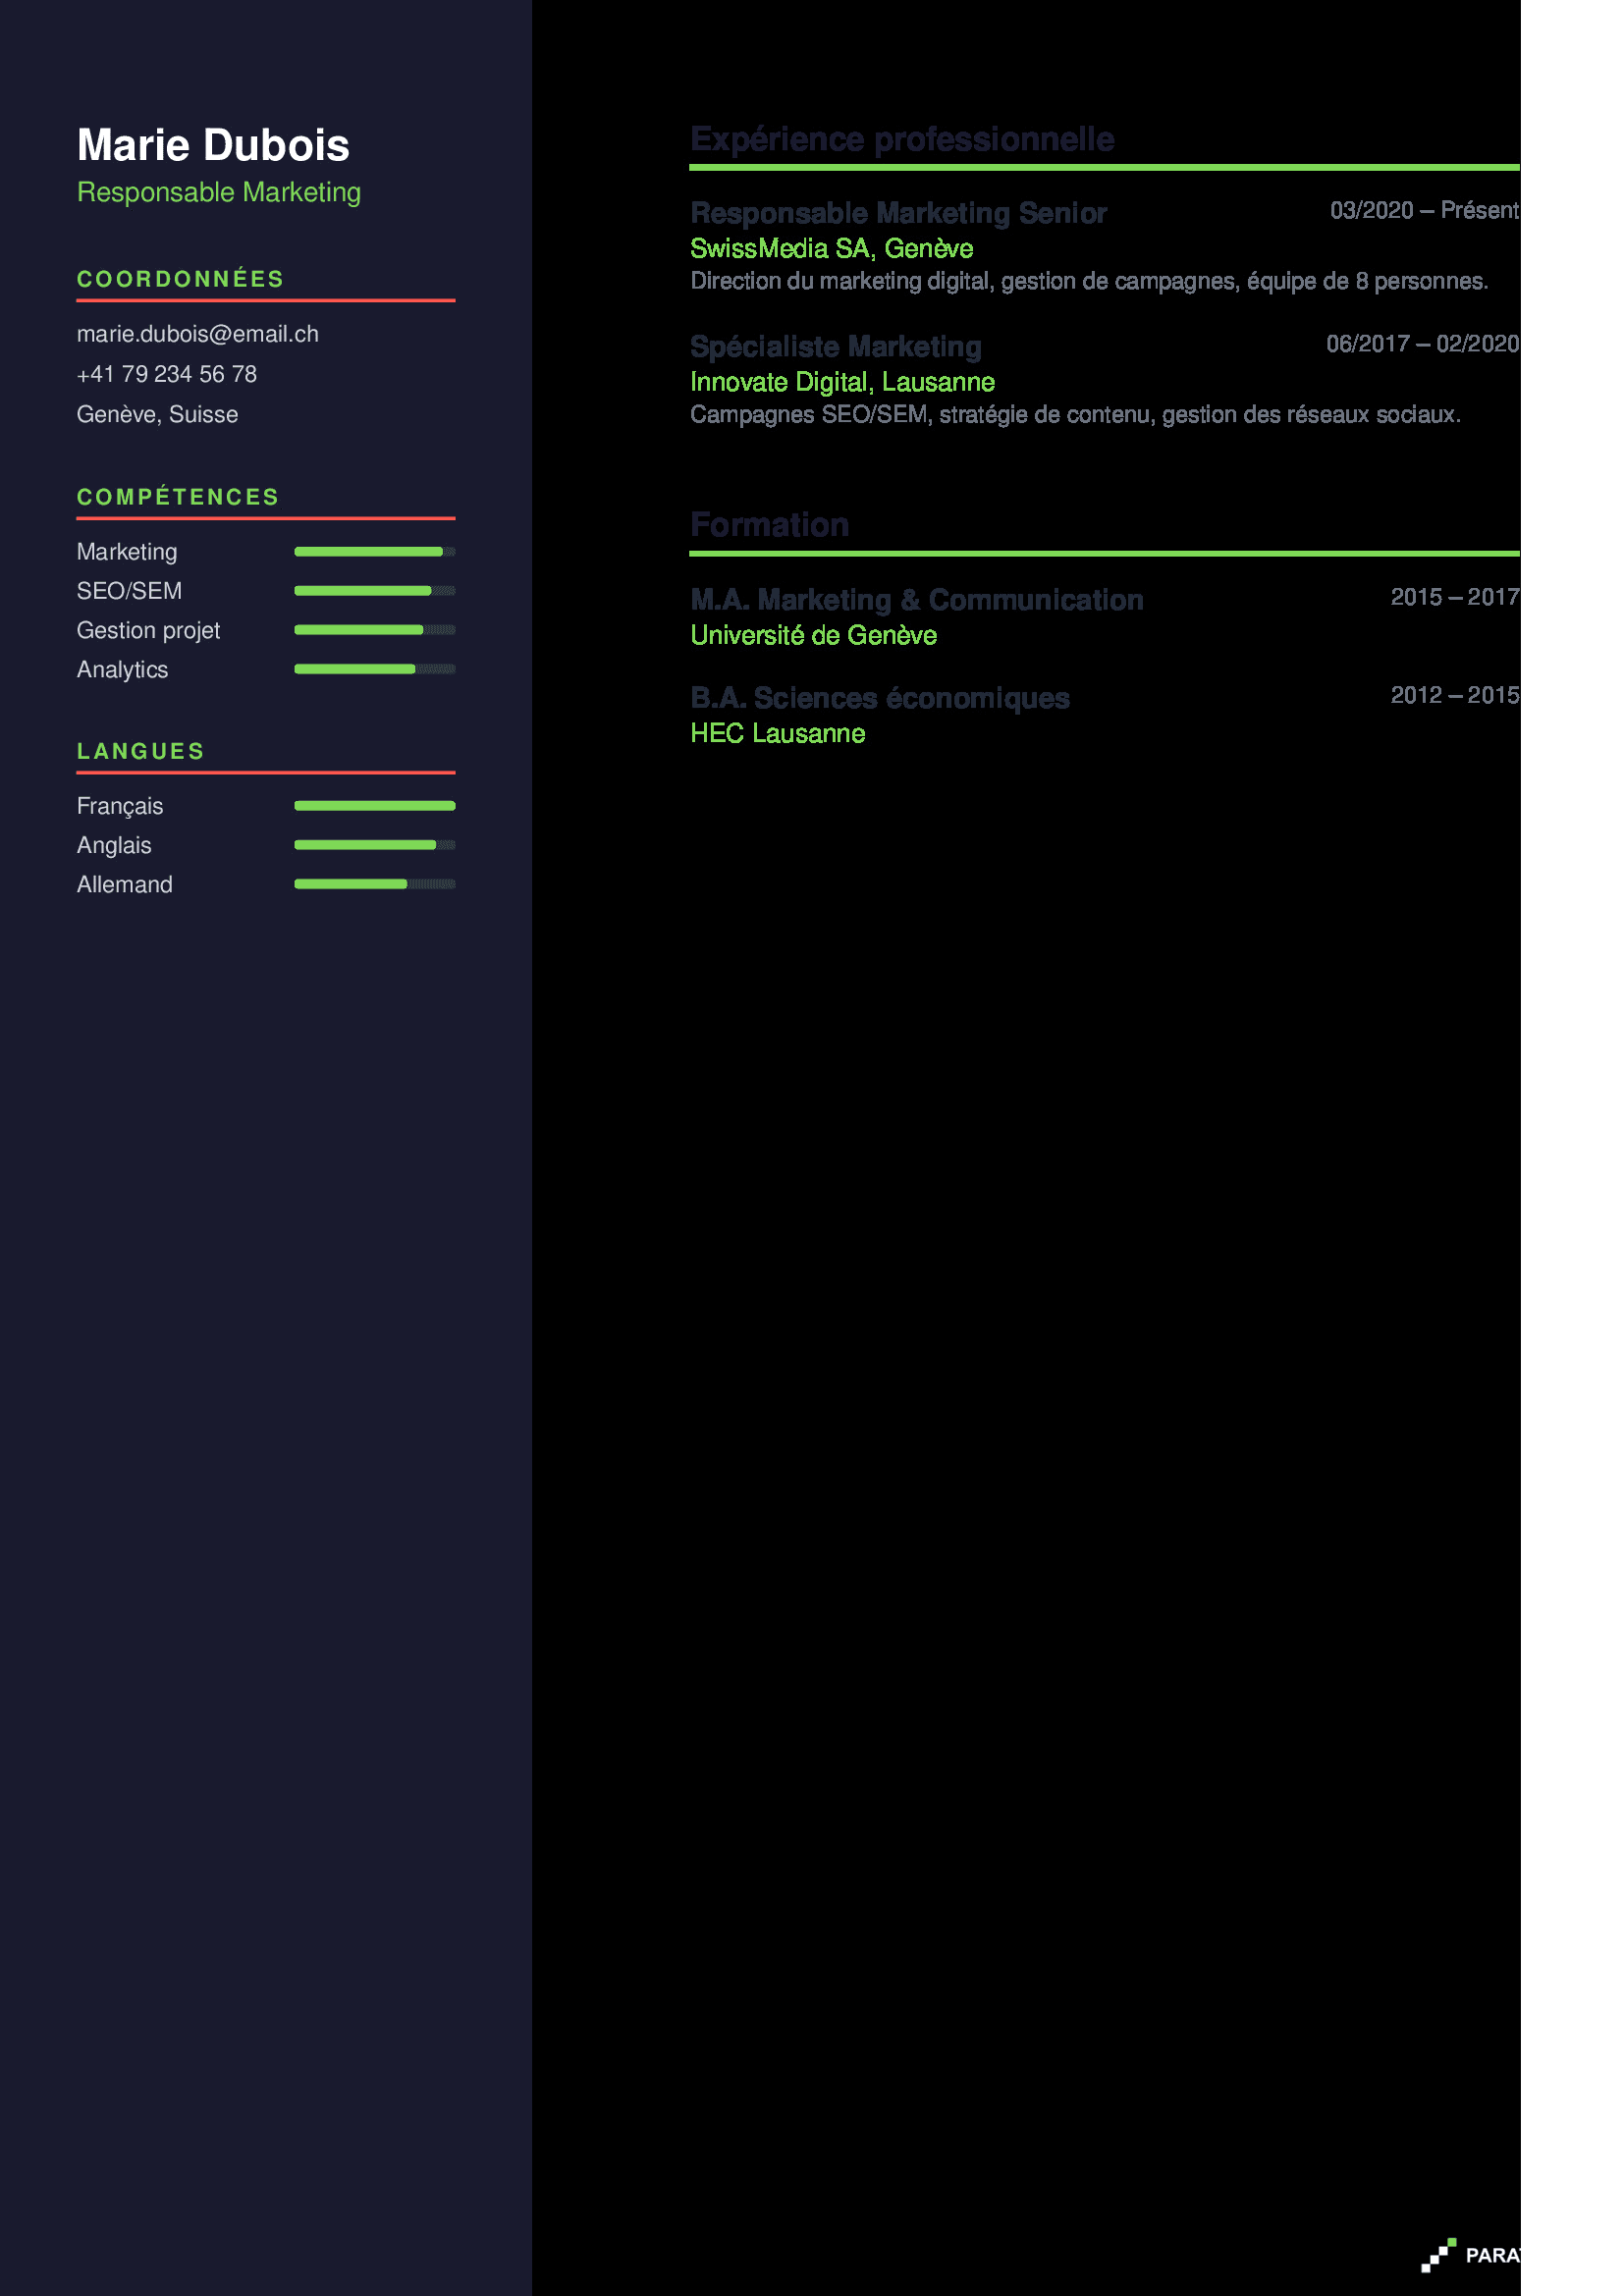Click the Allemand language label
This screenshot has height=2296, width=1624.
coord(125,885)
